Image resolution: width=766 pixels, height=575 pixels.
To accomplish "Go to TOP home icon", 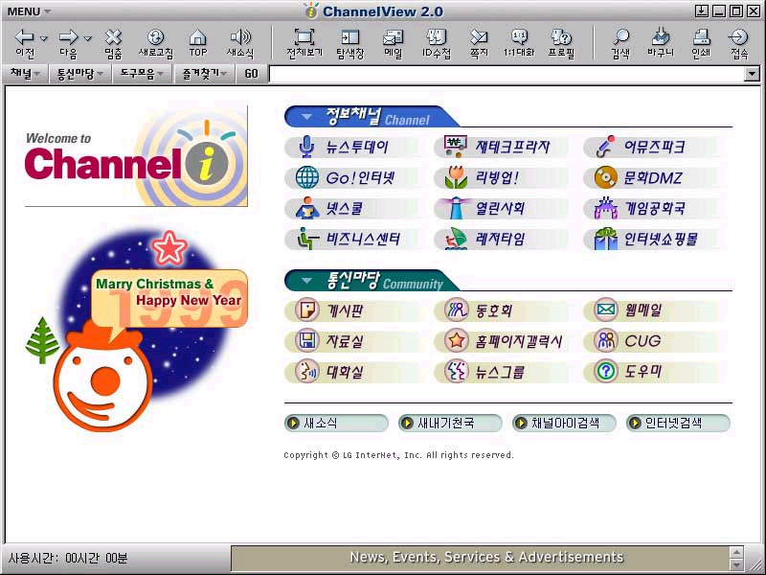I will click(x=198, y=36).
